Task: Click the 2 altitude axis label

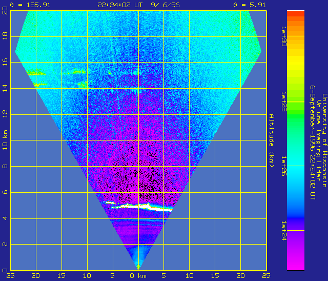Action: coord(5,244)
